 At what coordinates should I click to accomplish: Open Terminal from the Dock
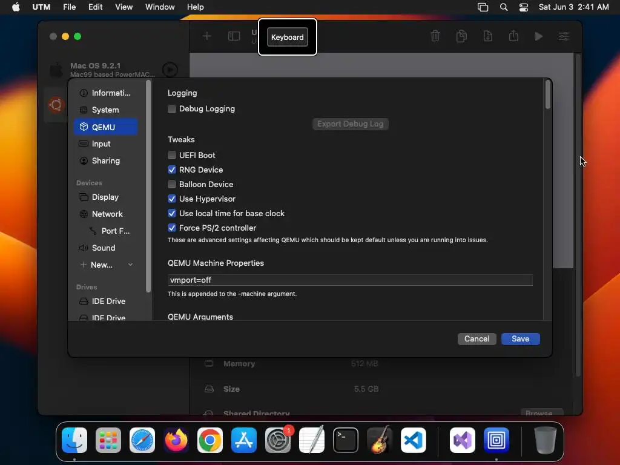pyautogui.click(x=346, y=440)
